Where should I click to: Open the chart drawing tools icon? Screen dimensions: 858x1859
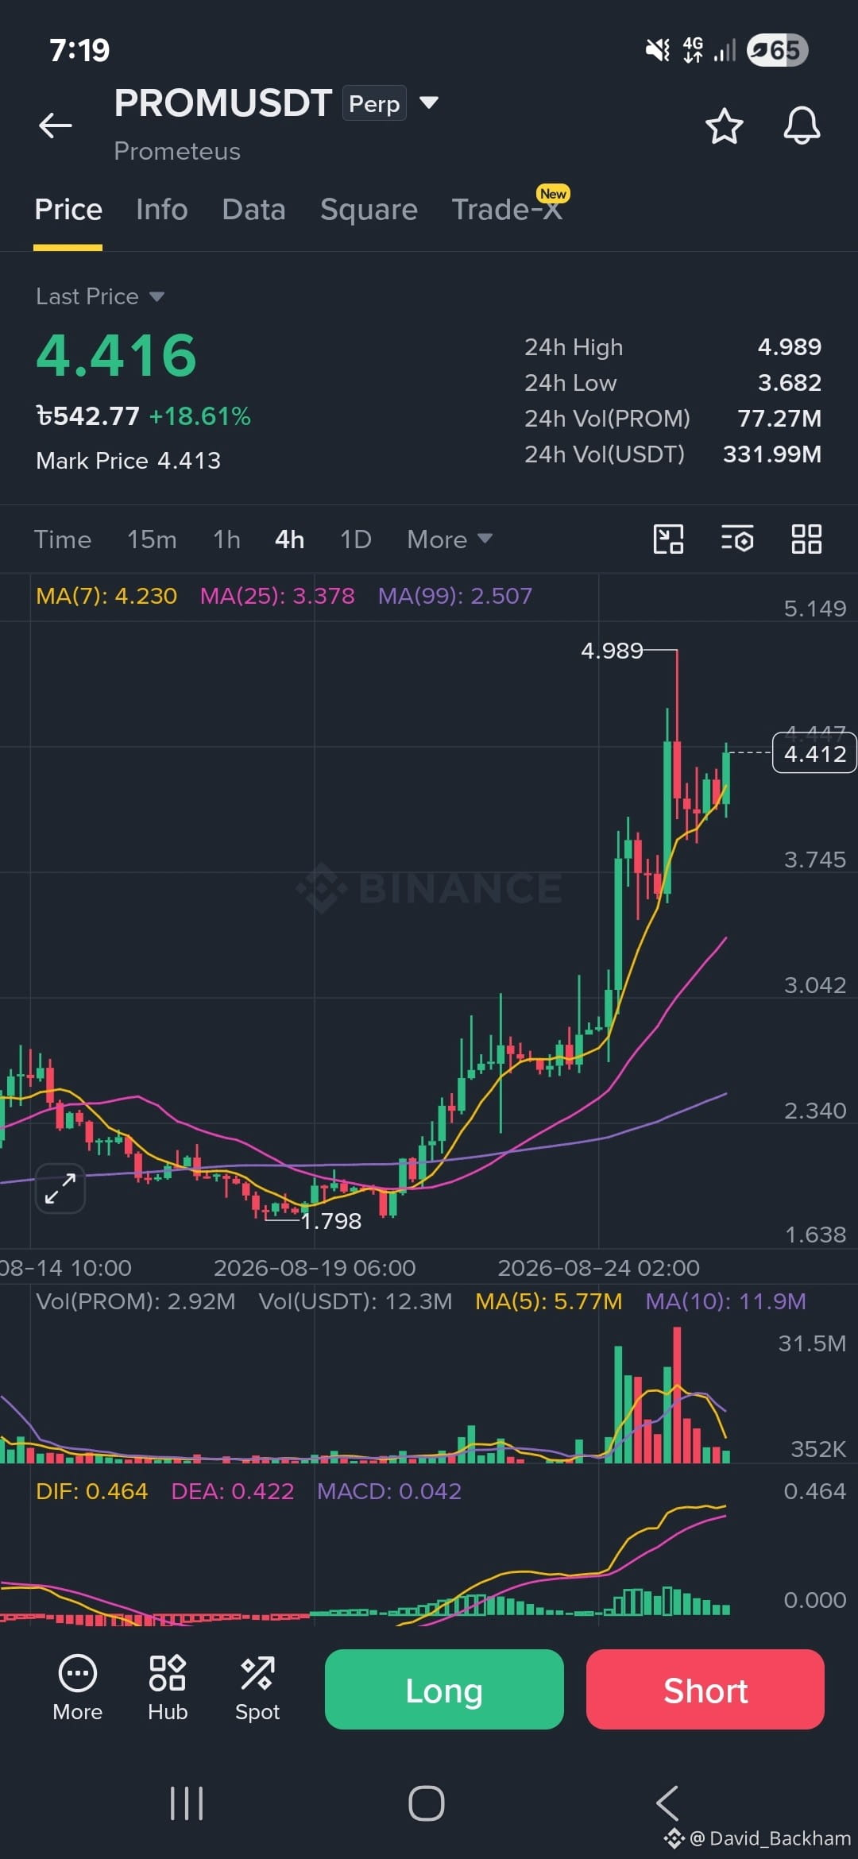668,539
